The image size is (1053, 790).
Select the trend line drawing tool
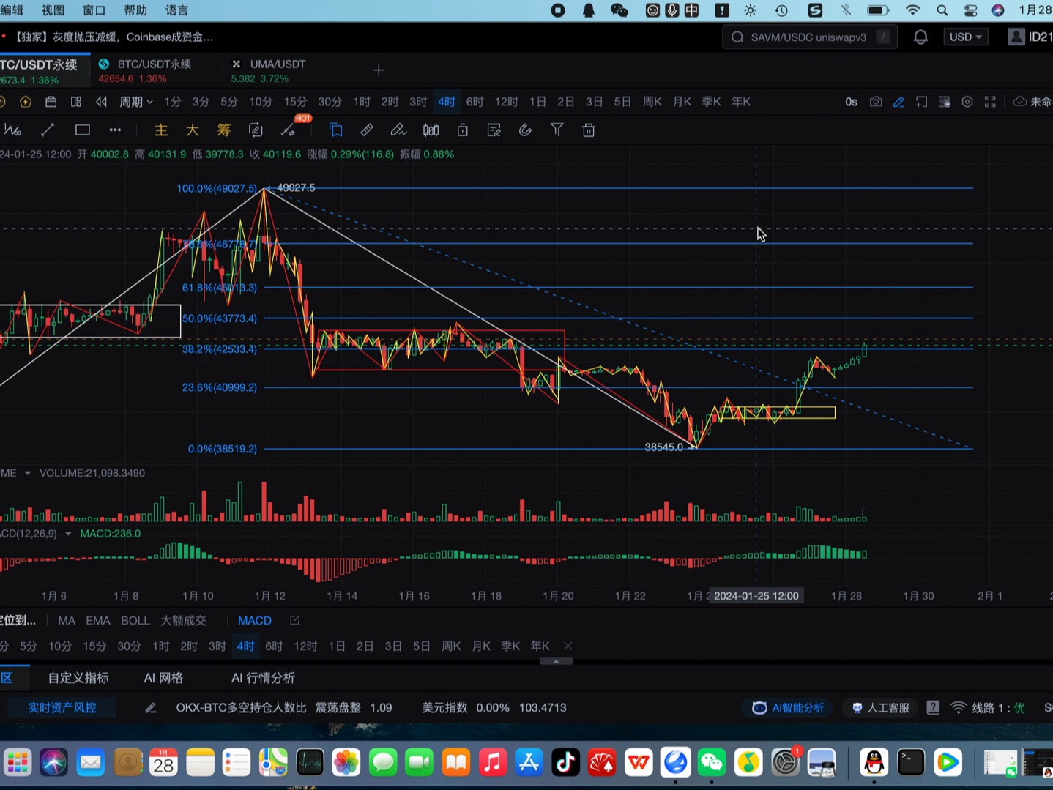pos(48,130)
